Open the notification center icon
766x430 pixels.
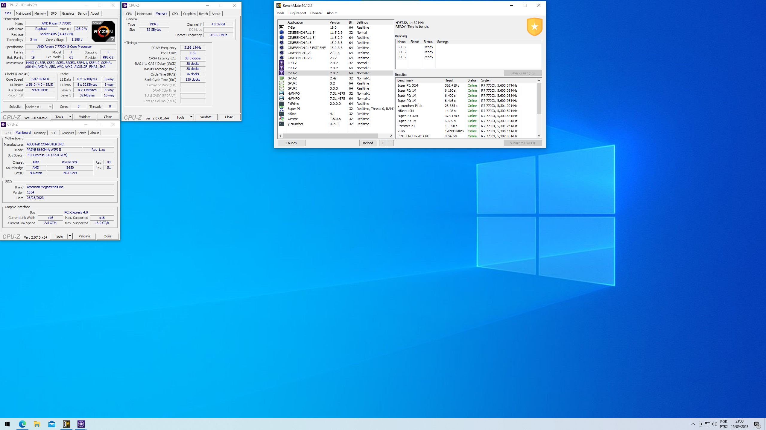click(x=757, y=424)
